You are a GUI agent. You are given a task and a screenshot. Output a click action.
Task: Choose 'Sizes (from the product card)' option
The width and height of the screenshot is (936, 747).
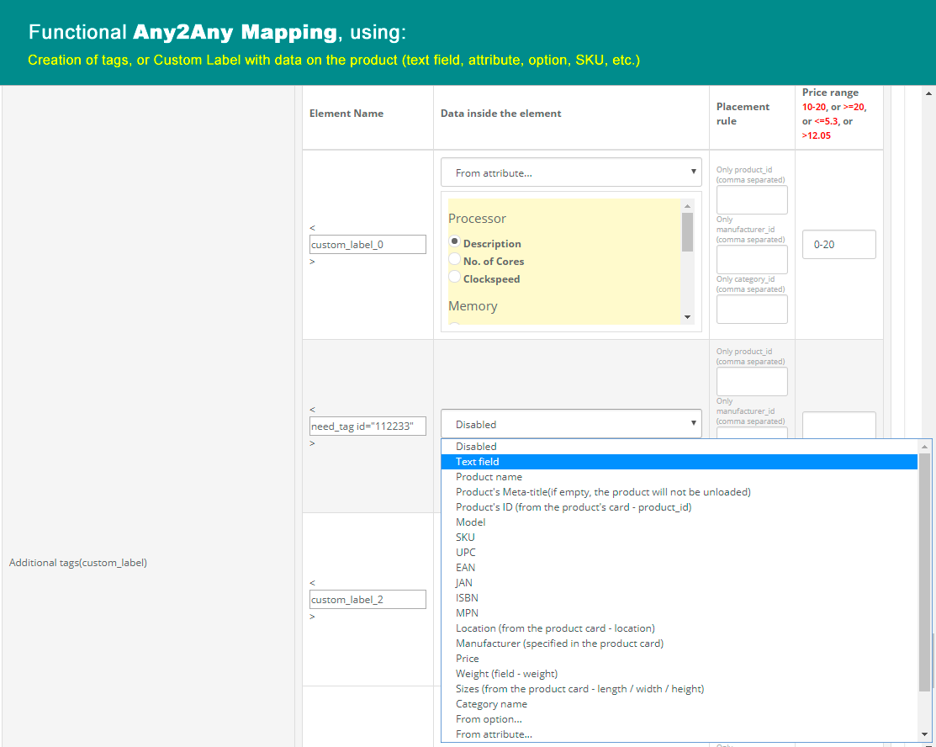pos(680,688)
